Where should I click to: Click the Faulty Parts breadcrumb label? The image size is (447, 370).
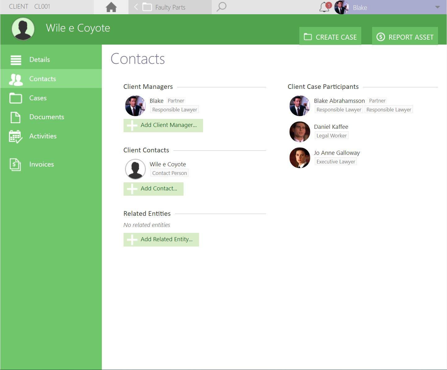[170, 7]
